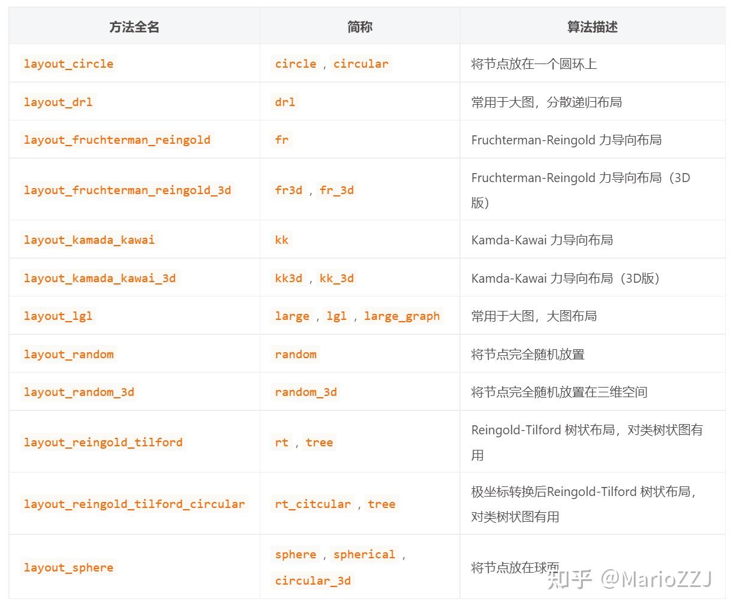Click the circular_3d shorthand tag
This screenshot has height=608, width=731.
(312, 580)
